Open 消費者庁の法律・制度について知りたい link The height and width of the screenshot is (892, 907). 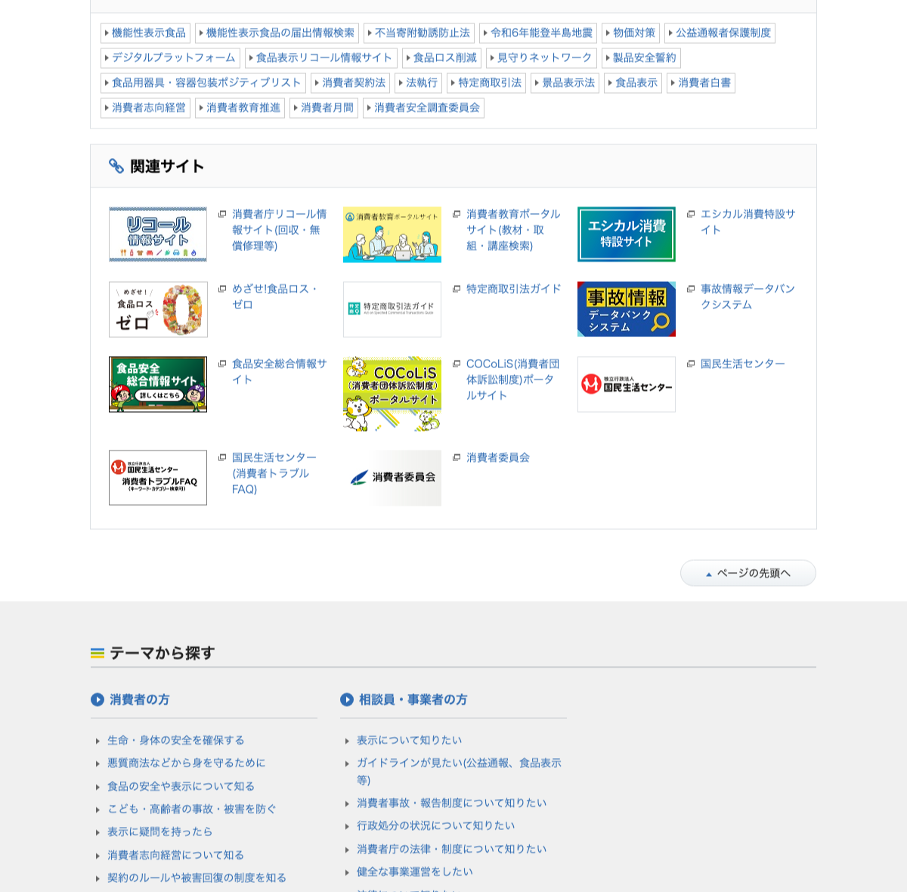coord(452,849)
